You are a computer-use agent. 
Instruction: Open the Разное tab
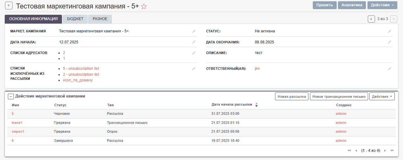pyautogui.click(x=100, y=19)
